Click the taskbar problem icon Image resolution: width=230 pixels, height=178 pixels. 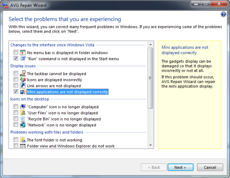pyautogui.click(x=23, y=73)
